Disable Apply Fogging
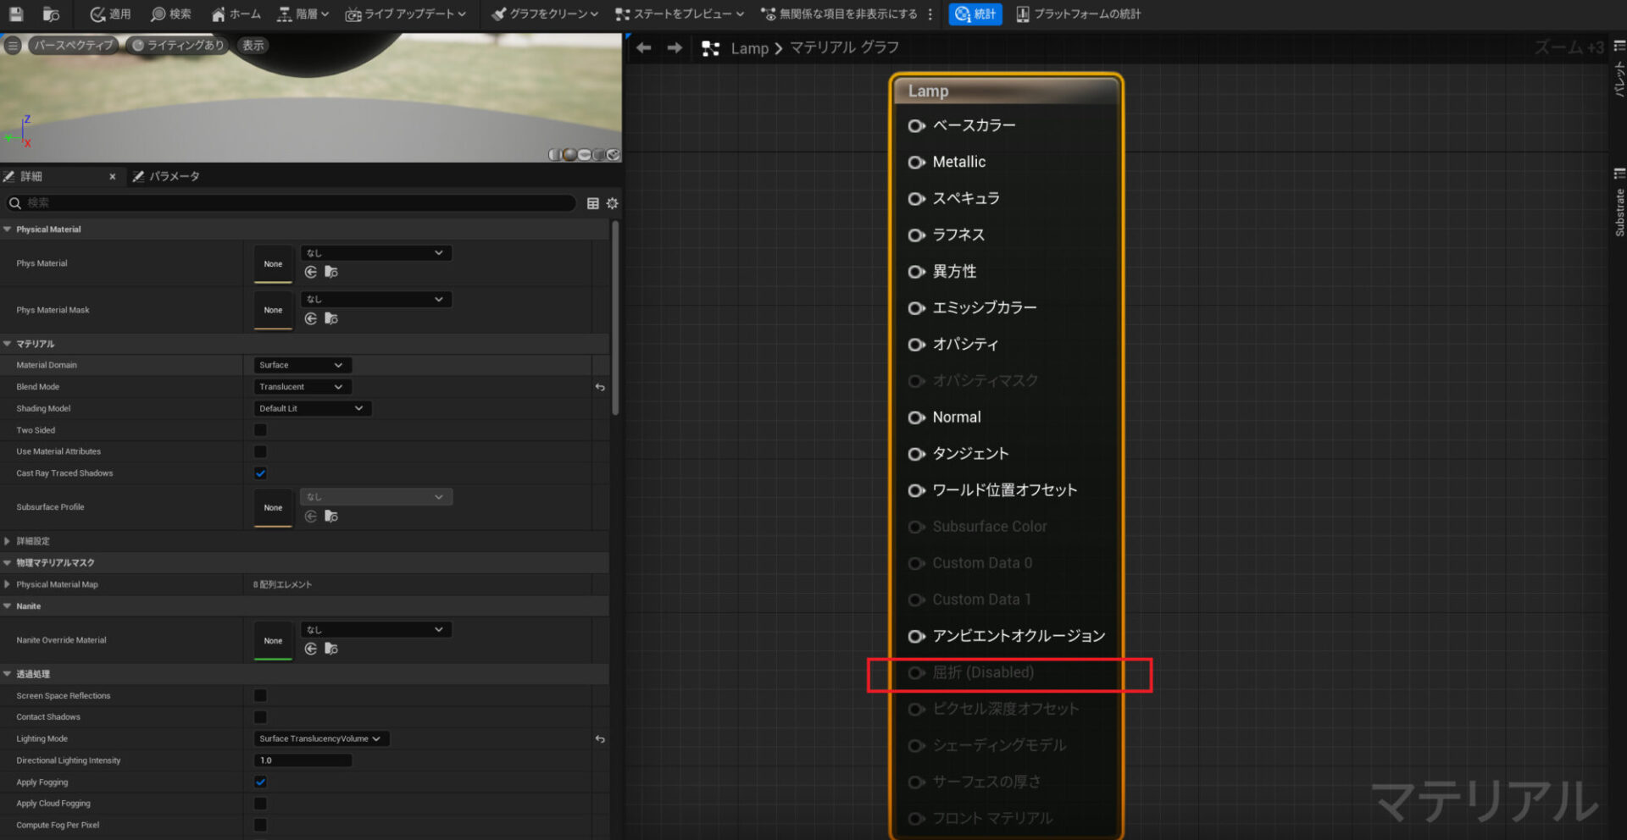1627x840 pixels. 260,782
